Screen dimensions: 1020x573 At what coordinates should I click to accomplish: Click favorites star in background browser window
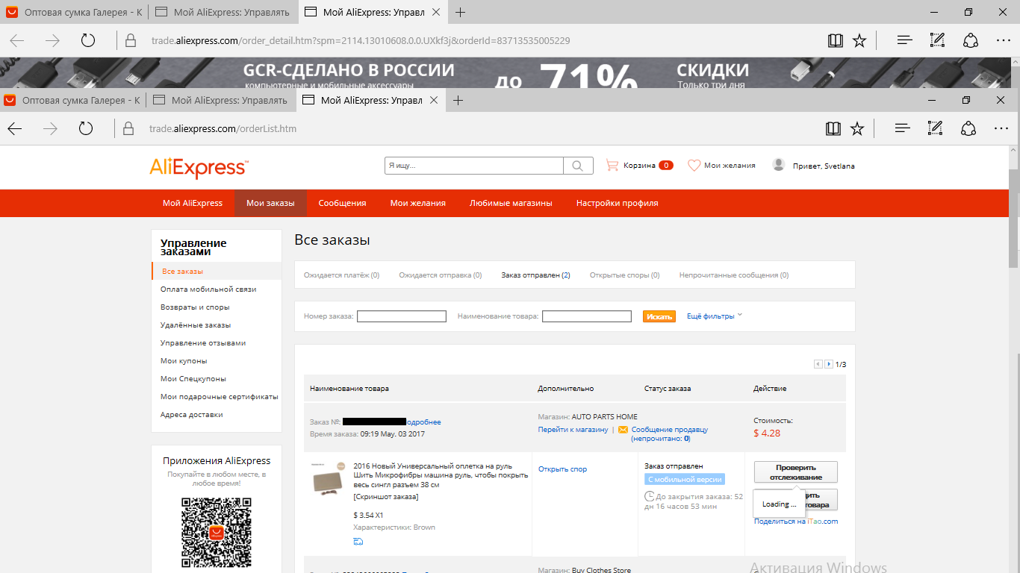(859, 40)
